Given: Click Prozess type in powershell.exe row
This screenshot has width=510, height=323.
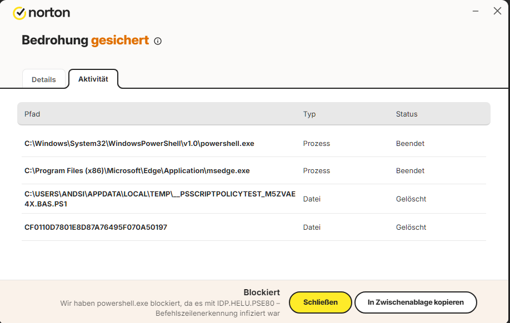Looking at the screenshot, I should (x=317, y=144).
